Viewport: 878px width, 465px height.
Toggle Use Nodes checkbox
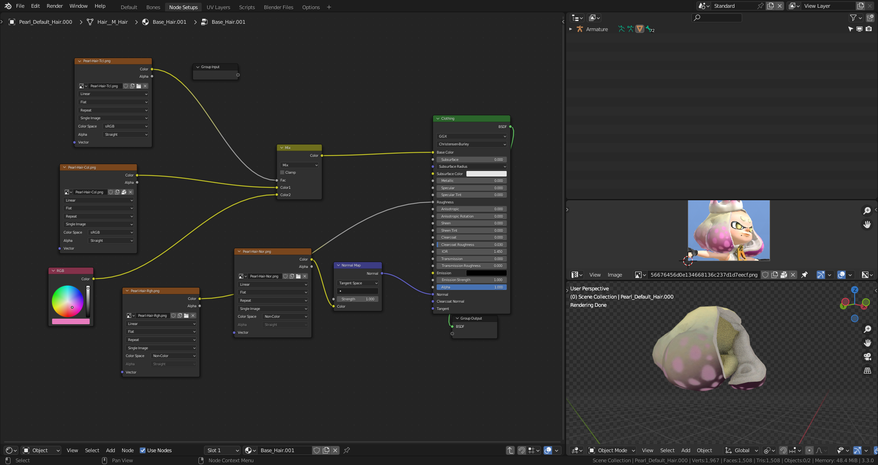[x=143, y=450]
